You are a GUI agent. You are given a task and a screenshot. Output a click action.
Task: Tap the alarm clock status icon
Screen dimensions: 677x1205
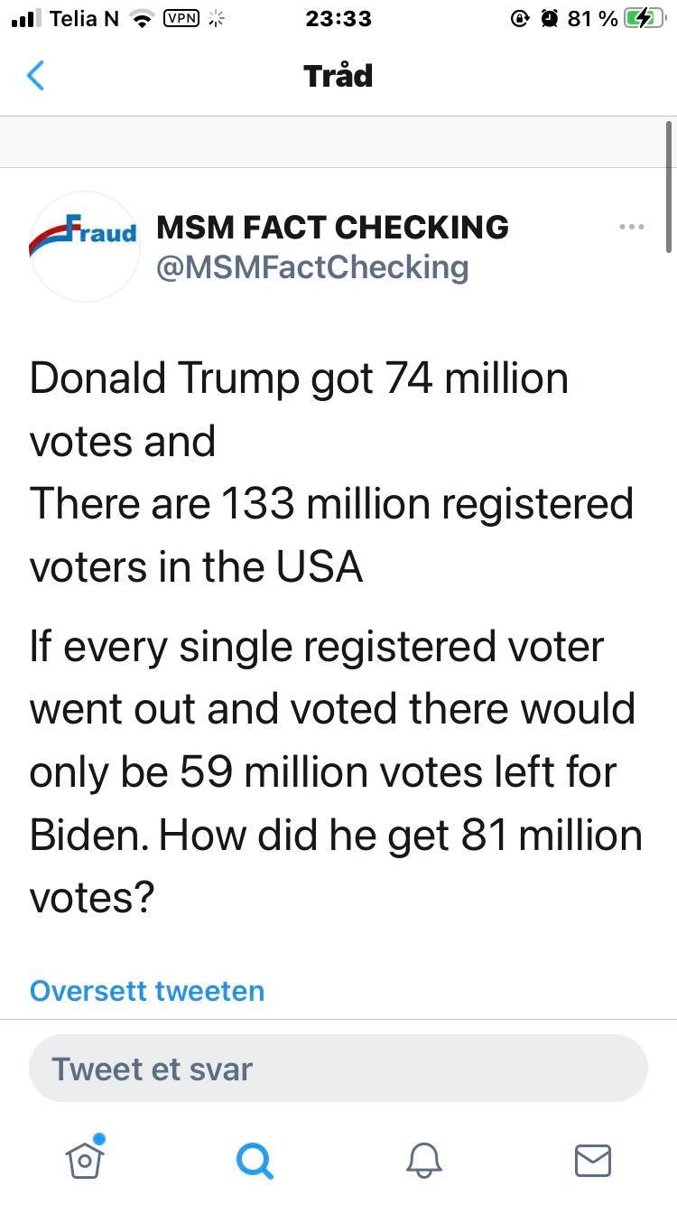548,18
